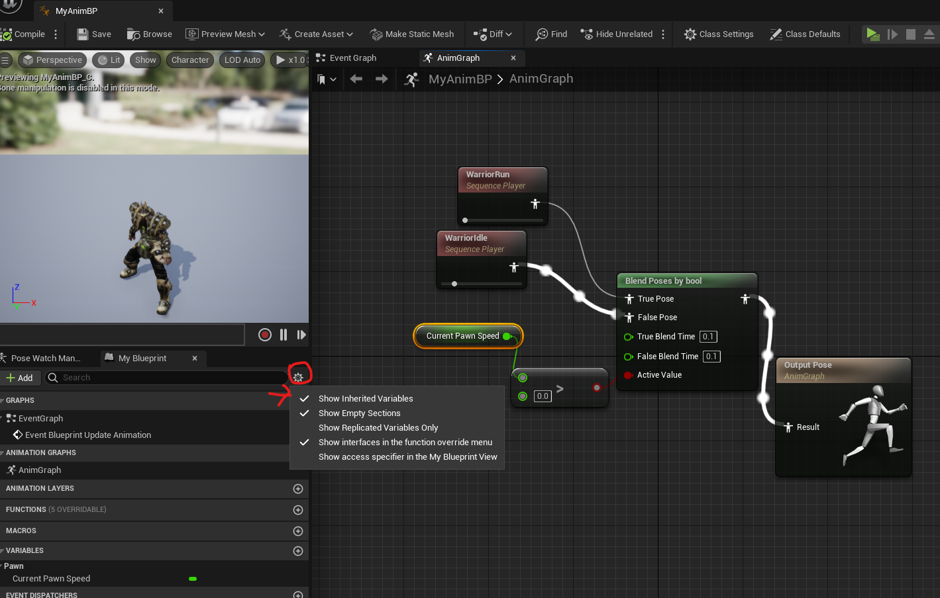Click the Hide Unrelated toolbar button

coord(617,34)
